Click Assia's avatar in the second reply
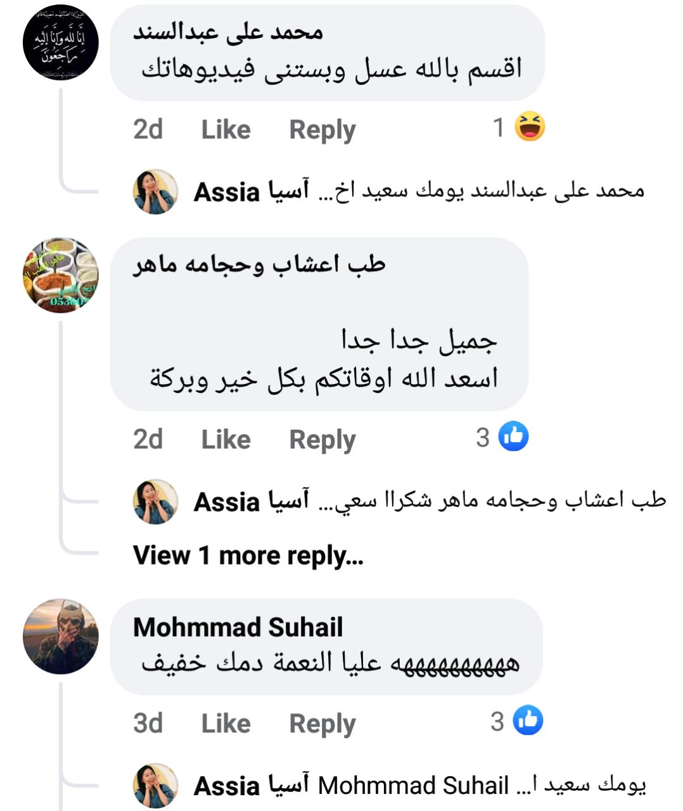This screenshot has height=811, width=683. (155, 501)
